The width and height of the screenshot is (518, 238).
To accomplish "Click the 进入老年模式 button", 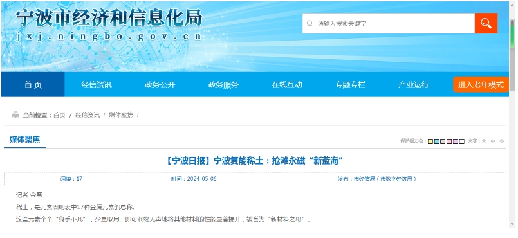I will (481, 85).
